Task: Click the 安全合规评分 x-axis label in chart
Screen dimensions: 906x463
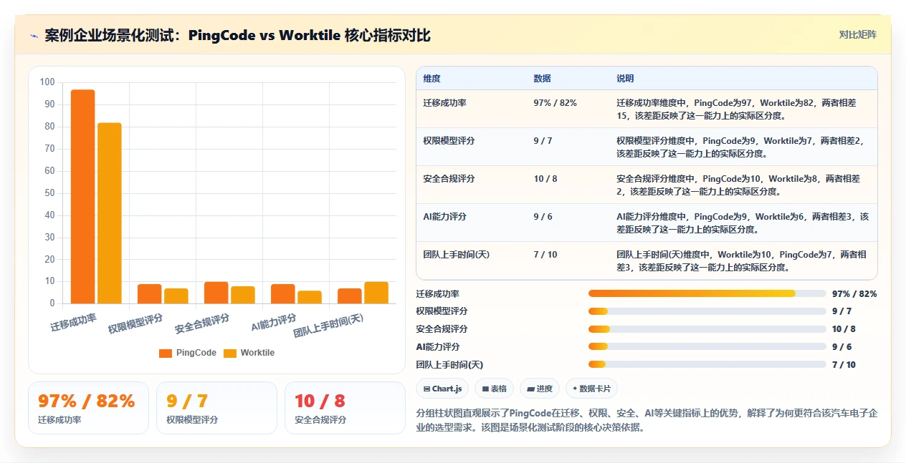Action: click(202, 323)
